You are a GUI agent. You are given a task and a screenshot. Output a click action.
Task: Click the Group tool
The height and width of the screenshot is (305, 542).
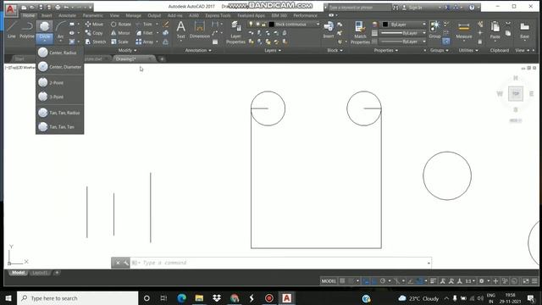click(x=434, y=30)
